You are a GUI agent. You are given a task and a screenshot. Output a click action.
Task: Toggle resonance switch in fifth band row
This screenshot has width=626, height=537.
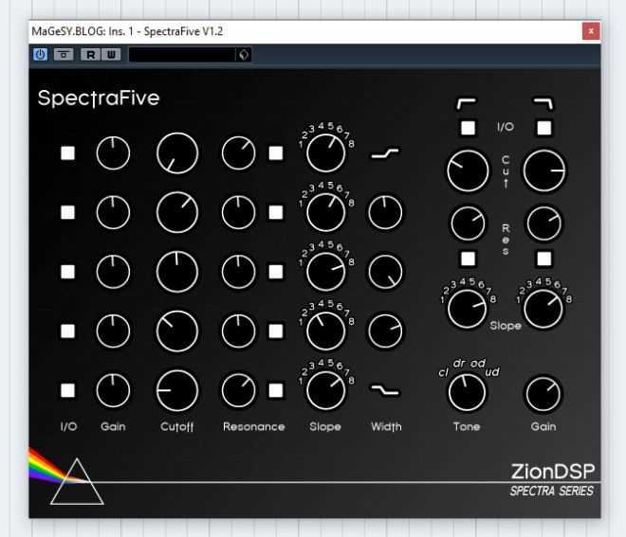pyautogui.click(x=276, y=390)
